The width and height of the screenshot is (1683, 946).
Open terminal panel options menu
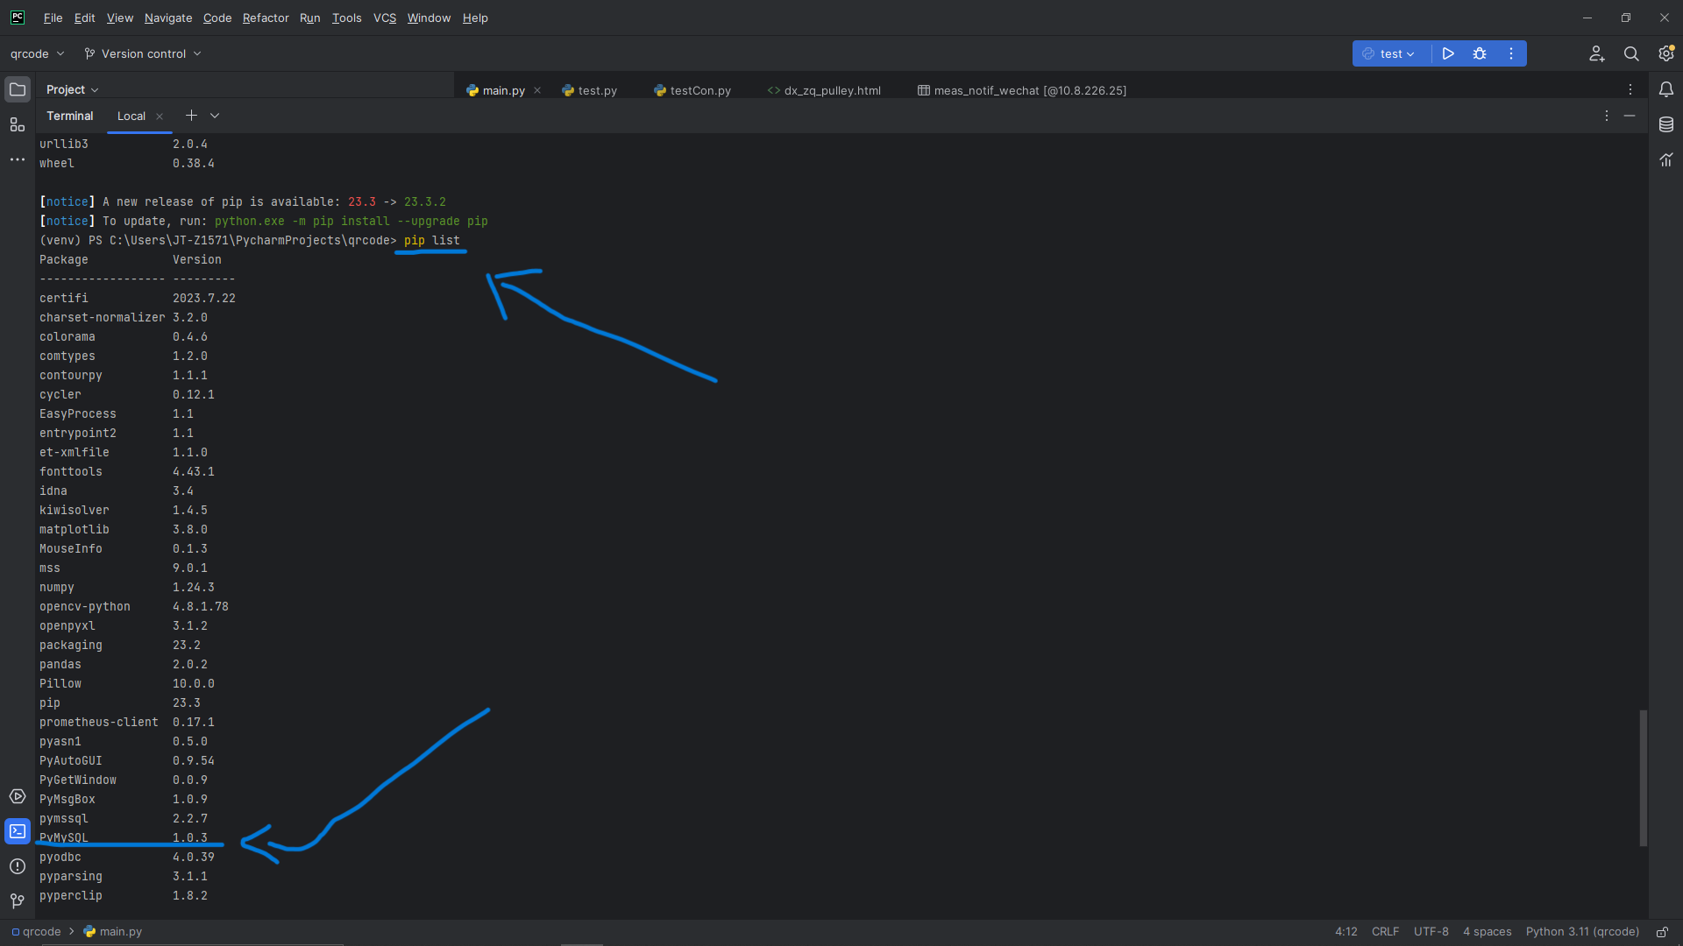click(1607, 116)
